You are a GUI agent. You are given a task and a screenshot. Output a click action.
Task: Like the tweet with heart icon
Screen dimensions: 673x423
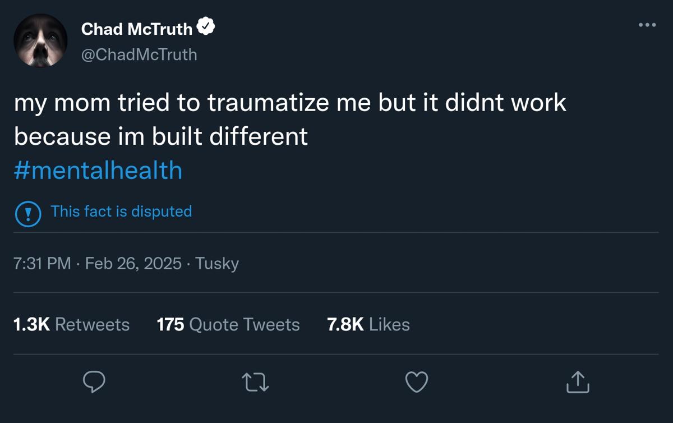click(x=416, y=383)
